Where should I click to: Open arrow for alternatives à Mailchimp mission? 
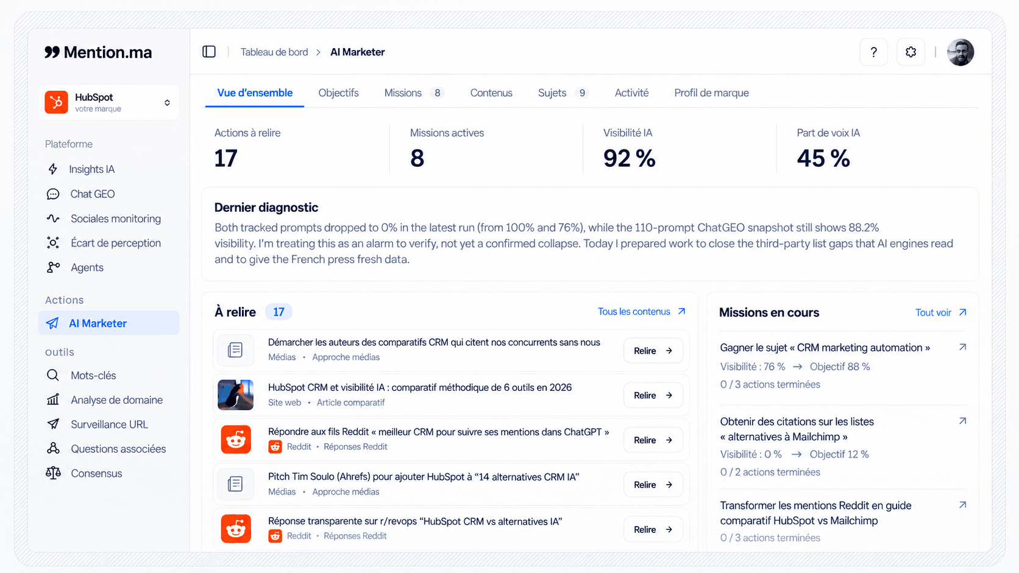[962, 421]
